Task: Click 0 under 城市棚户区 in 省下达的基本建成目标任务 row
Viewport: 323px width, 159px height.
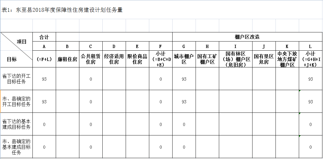Action: point(184,125)
